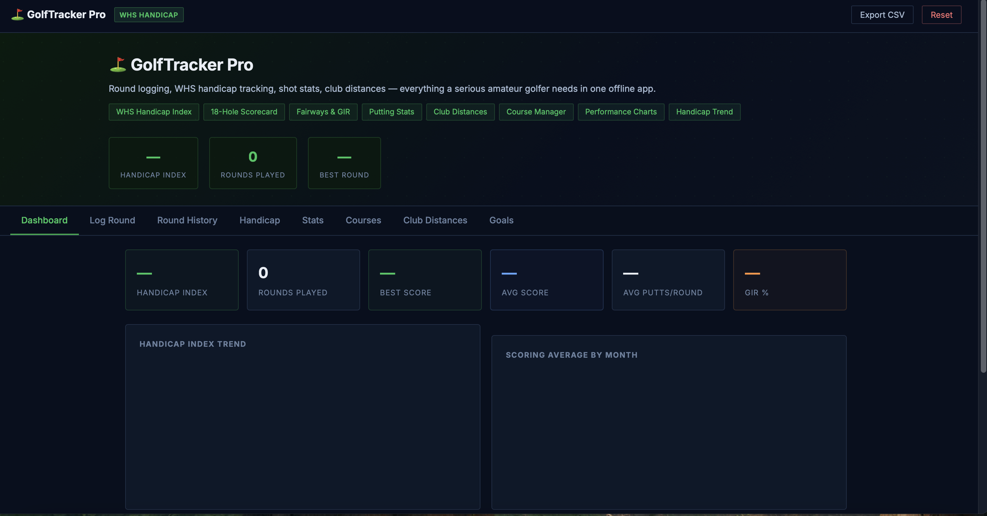Open the Goals tab

coord(501,221)
